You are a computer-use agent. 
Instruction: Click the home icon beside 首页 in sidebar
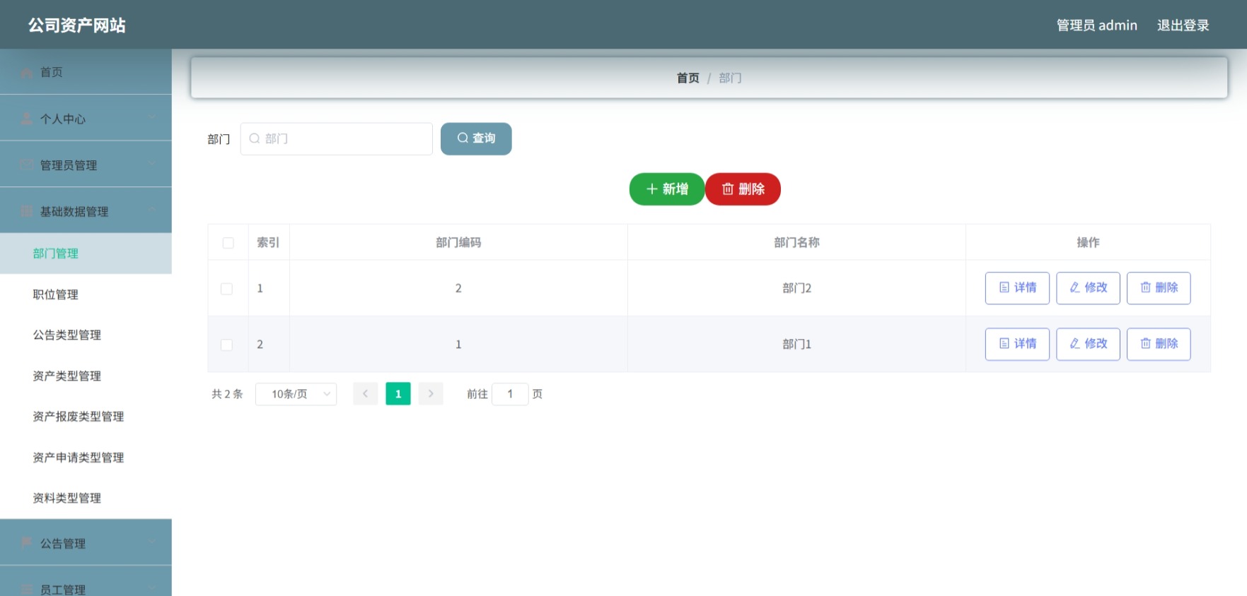(27, 73)
